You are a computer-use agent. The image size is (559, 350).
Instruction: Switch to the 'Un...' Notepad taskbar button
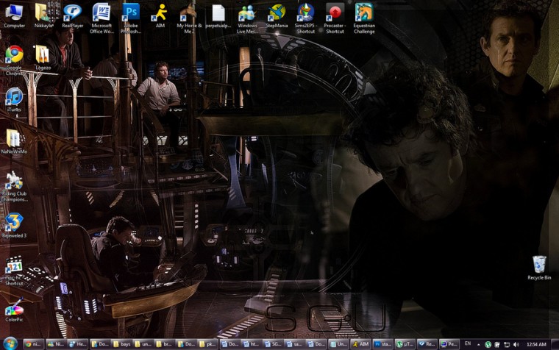click(338, 344)
